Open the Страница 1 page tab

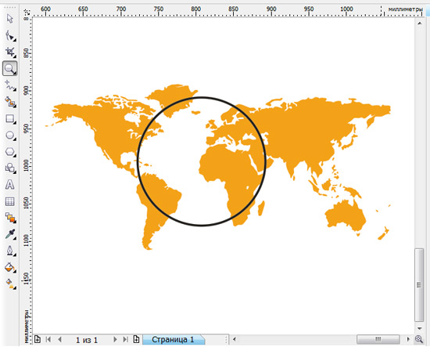click(x=173, y=340)
